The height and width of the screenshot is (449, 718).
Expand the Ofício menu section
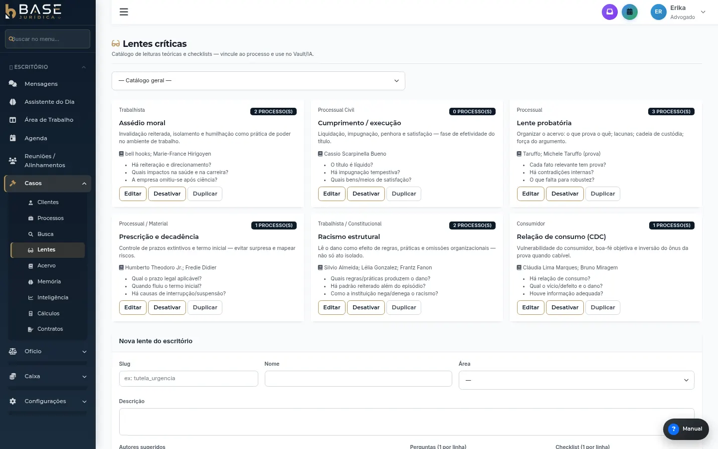pyautogui.click(x=48, y=351)
